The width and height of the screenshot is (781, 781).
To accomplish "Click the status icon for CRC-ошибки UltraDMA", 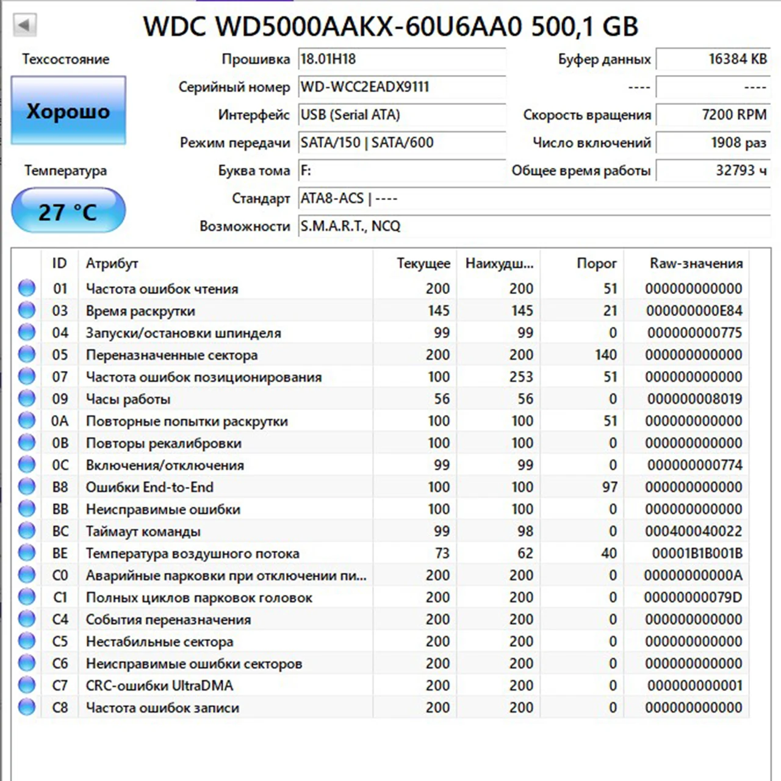I will (x=27, y=685).
